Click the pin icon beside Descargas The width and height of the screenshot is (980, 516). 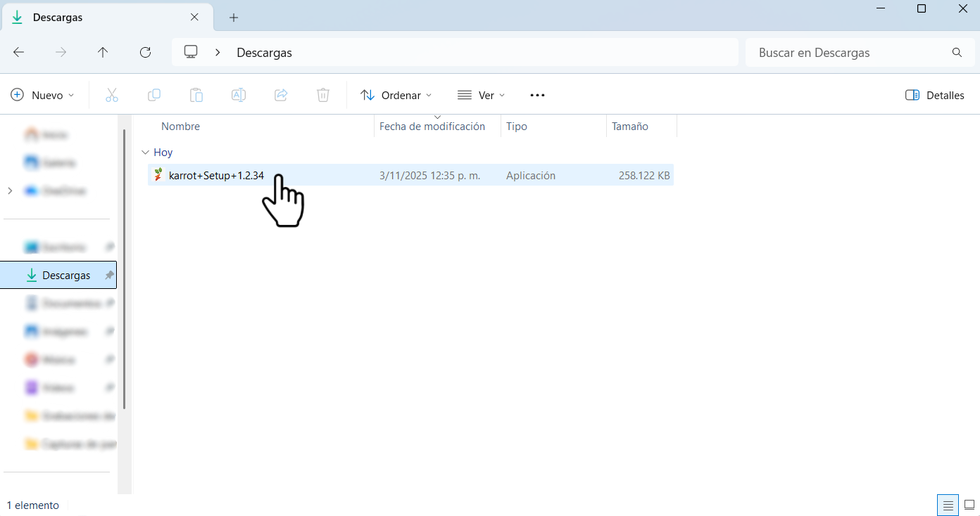coord(109,276)
